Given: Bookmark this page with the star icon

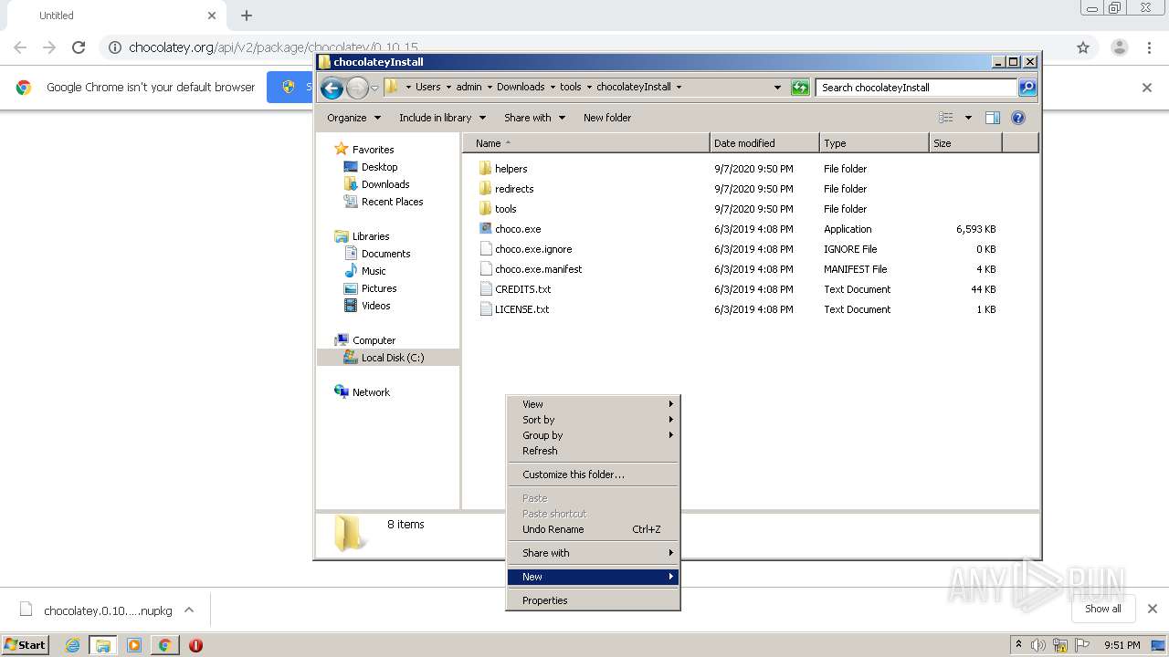Looking at the screenshot, I should (x=1083, y=47).
